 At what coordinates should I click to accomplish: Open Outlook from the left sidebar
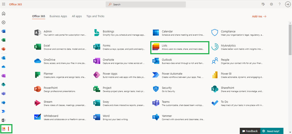coord(3,58)
